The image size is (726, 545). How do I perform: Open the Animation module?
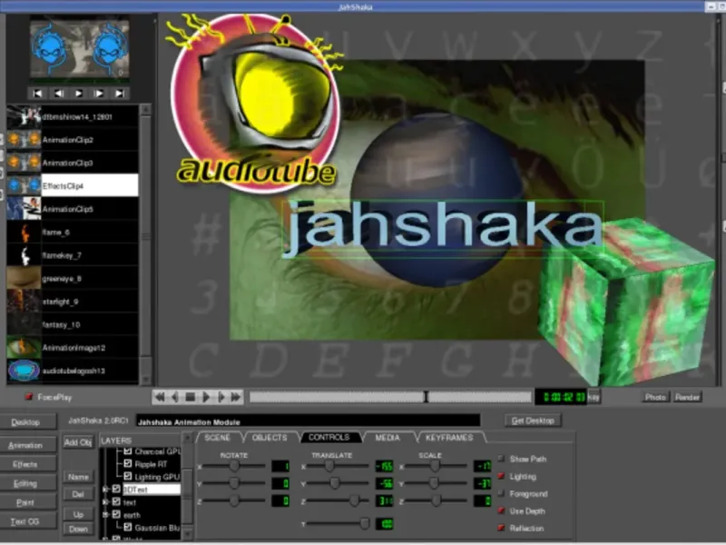tap(26, 445)
